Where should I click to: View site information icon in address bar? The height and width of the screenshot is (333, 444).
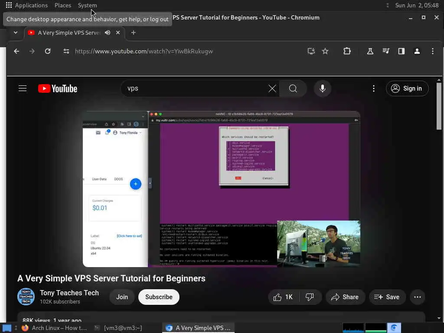[66, 51]
